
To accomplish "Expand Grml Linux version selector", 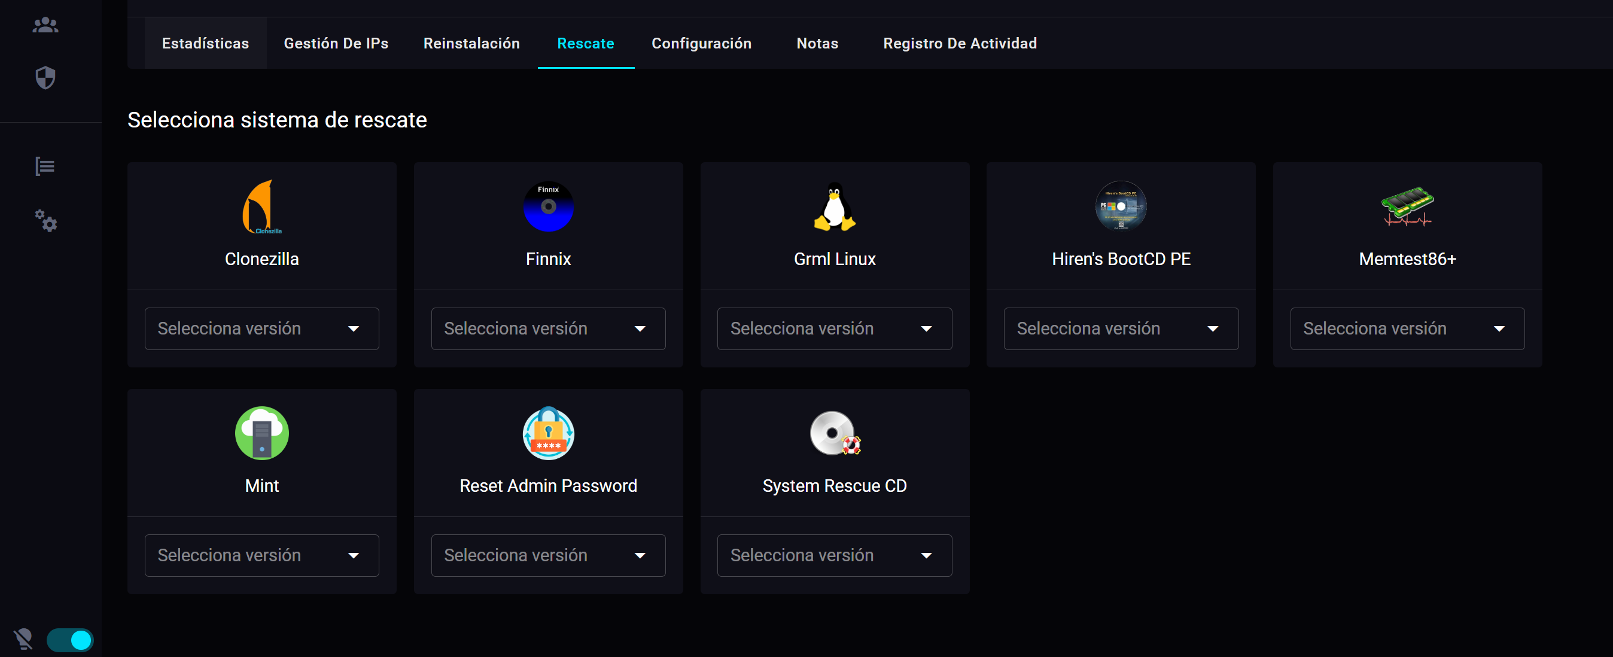I will pos(835,329).
